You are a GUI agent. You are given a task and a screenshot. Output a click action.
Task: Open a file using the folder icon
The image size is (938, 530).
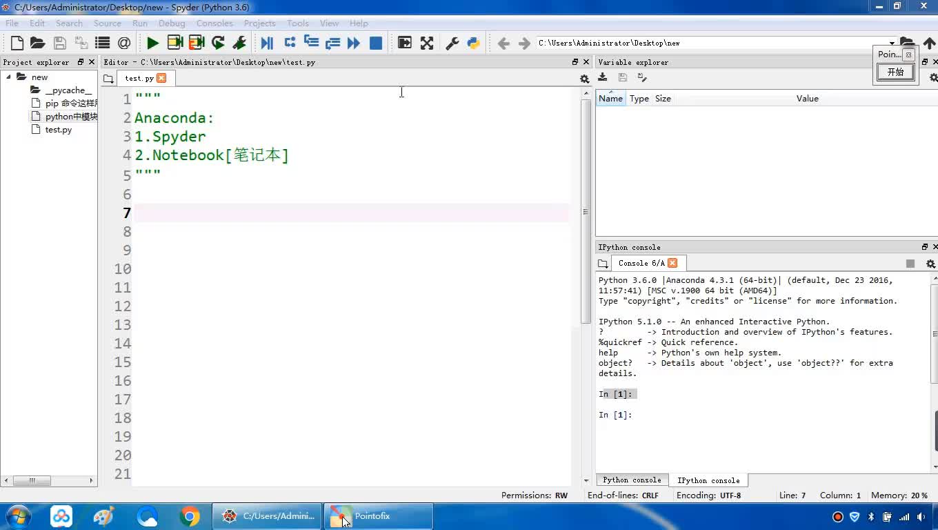point(38,43)
